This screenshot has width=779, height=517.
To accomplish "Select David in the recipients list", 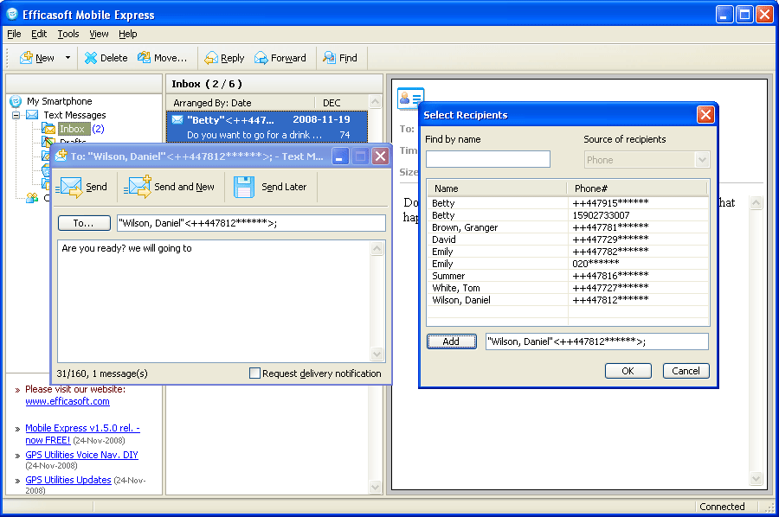I will pyautogui.click(x=568, y=239).
